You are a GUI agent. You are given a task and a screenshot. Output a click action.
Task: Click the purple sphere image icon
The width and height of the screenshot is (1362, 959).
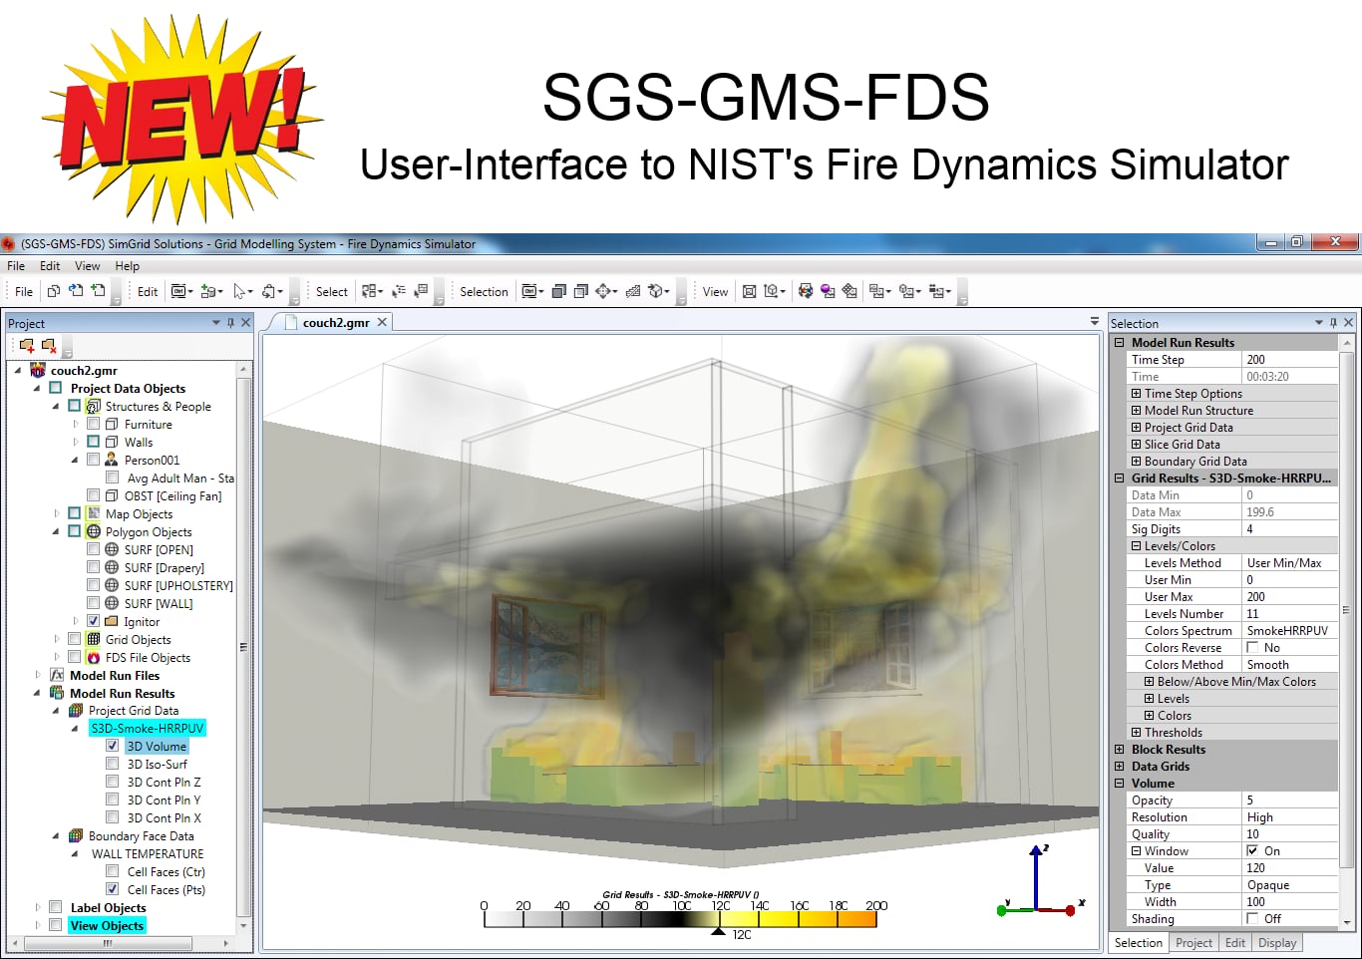[x=828, y=291]
